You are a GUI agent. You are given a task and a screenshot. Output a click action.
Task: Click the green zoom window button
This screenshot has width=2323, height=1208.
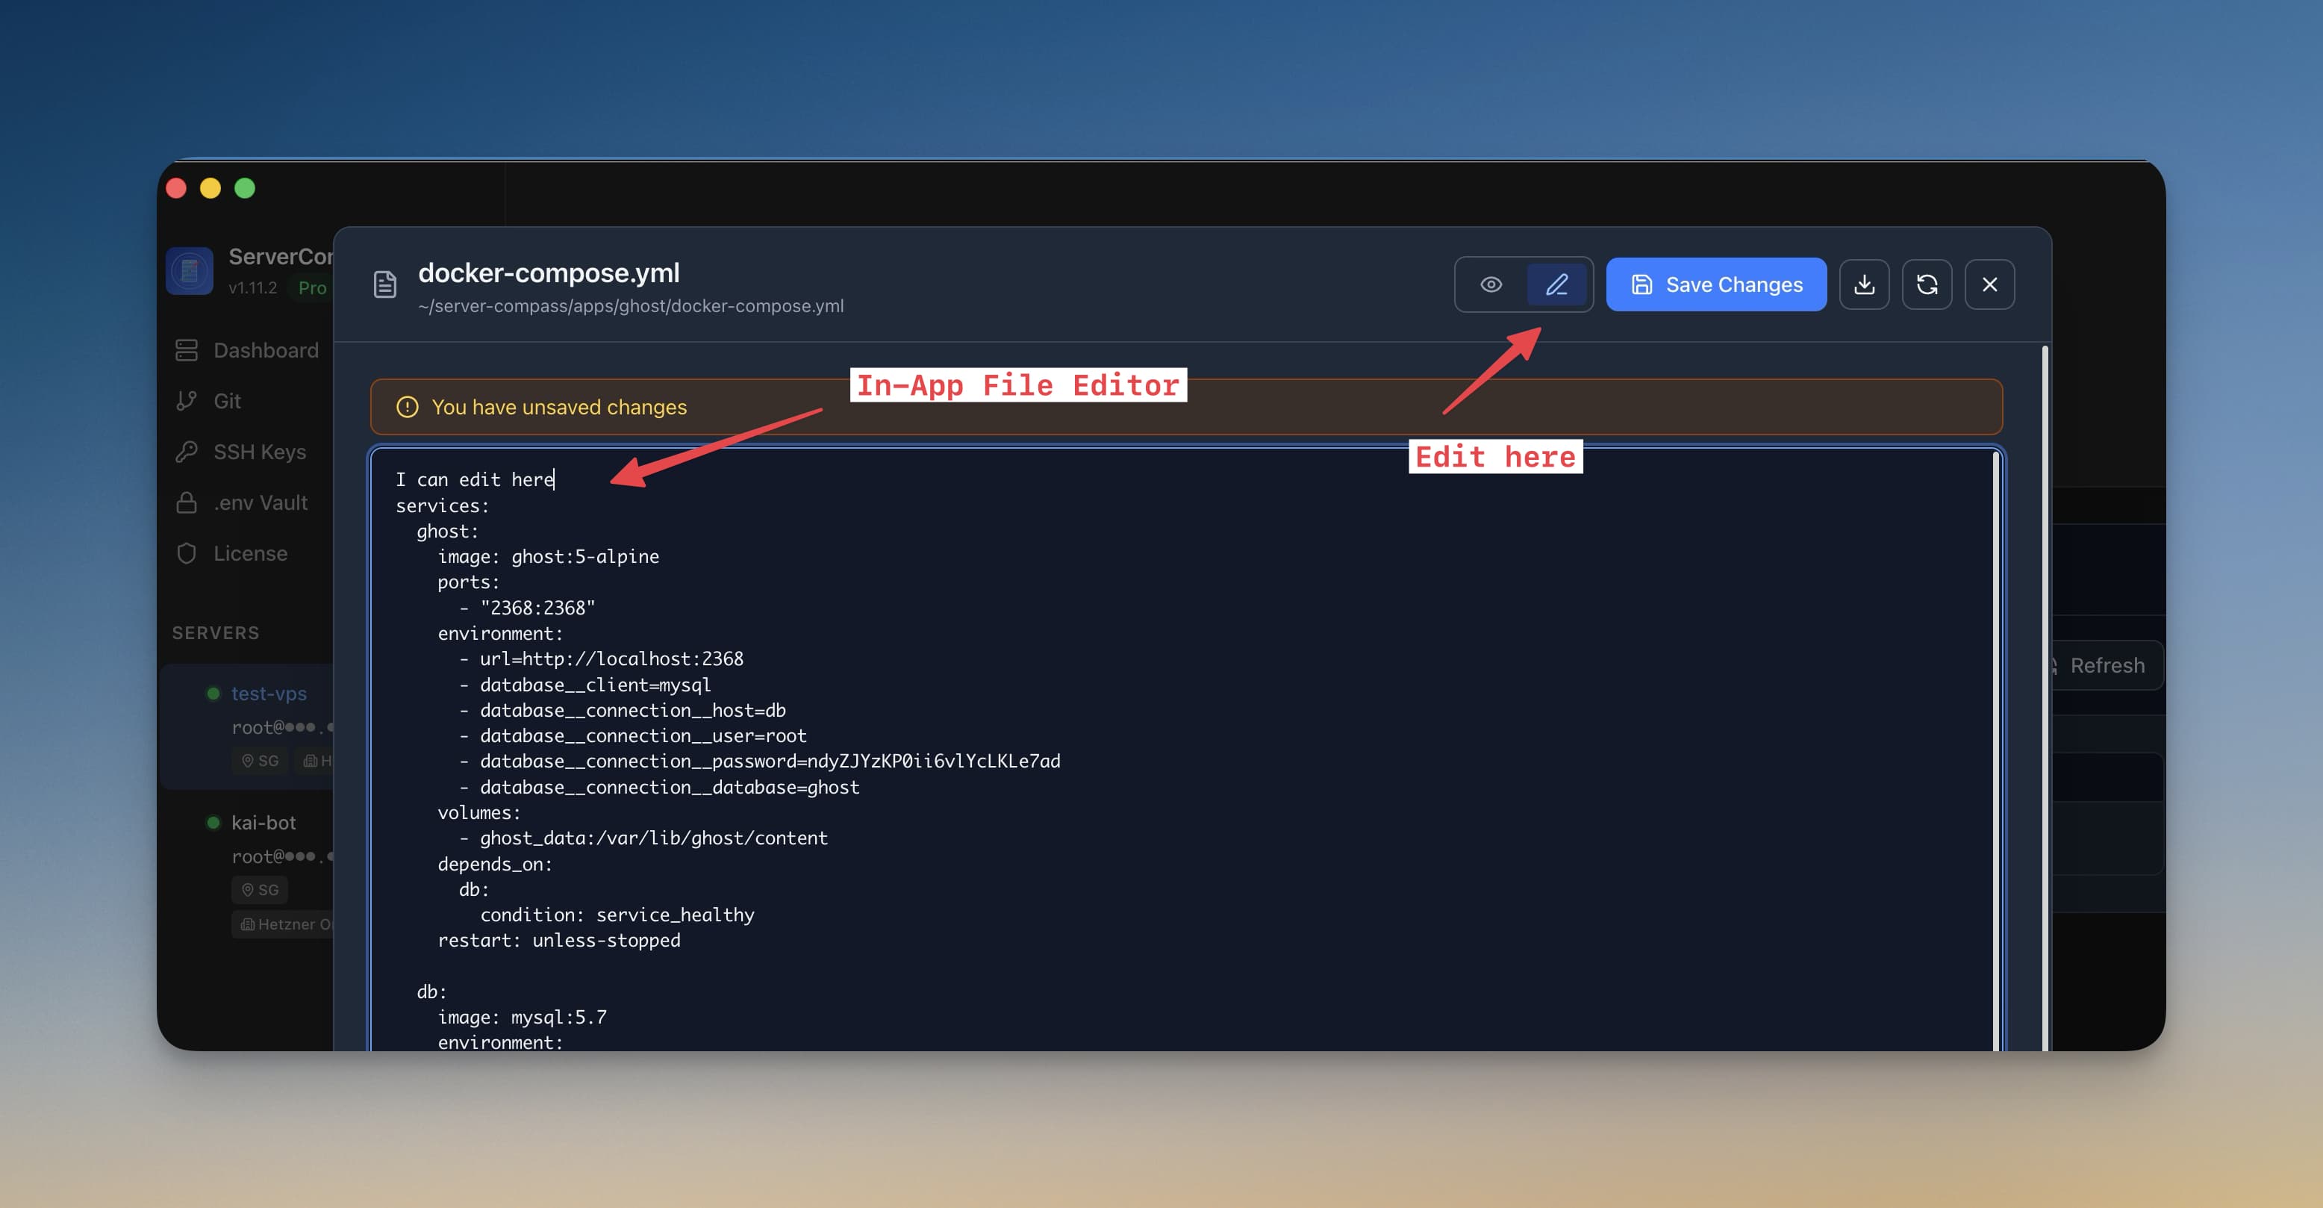[x=244, y=187]
